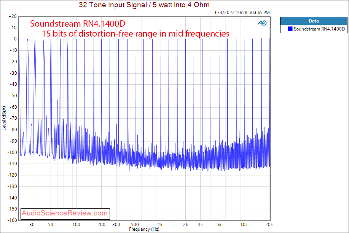Click the 100 frequency tick label
This screenshot has height=233, width=349.
[x=76, y=225]
